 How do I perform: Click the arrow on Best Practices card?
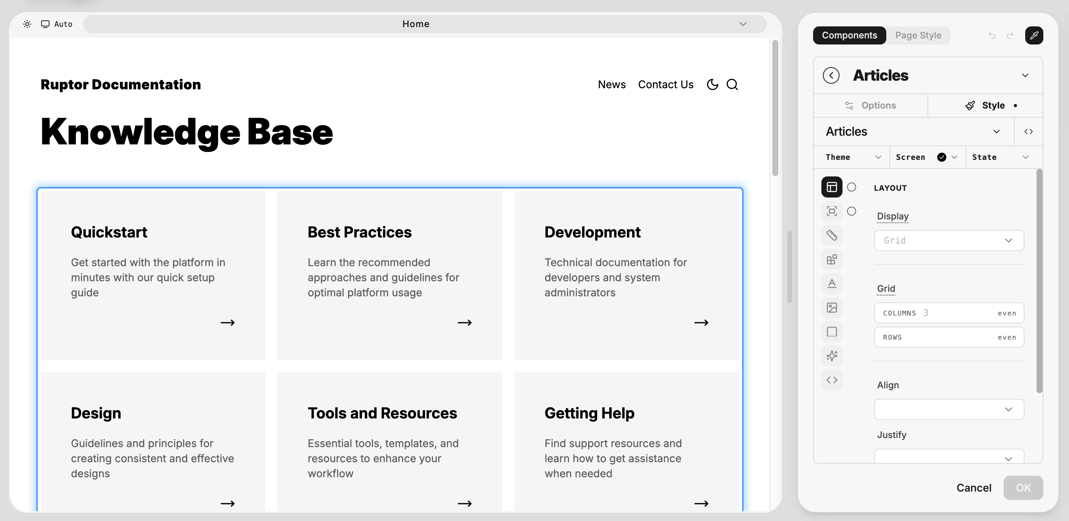(464, 322)
